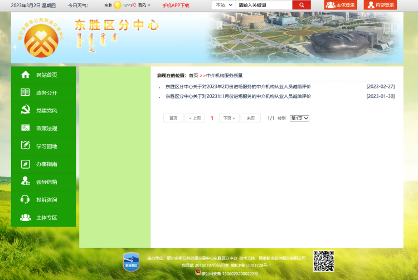Click the 请输入关键词 search input field
This screenshot has height=280, width=418.
coord(263,5)
